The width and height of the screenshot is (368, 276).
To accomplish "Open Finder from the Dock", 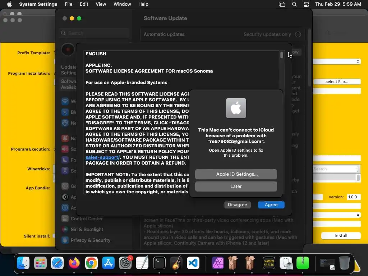I will (23, 263).
